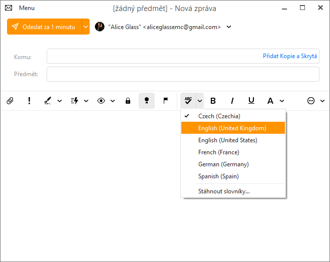Open the Quick Text lightning icon
The height and width of the screenshot is (262, 330).
pyautogui.click(x=74, y=101)
